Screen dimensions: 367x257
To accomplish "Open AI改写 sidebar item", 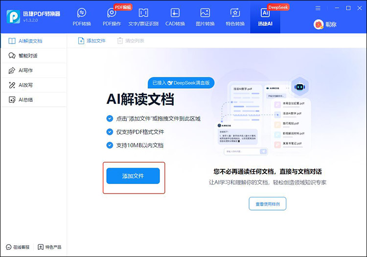I will tap(25, 85).
